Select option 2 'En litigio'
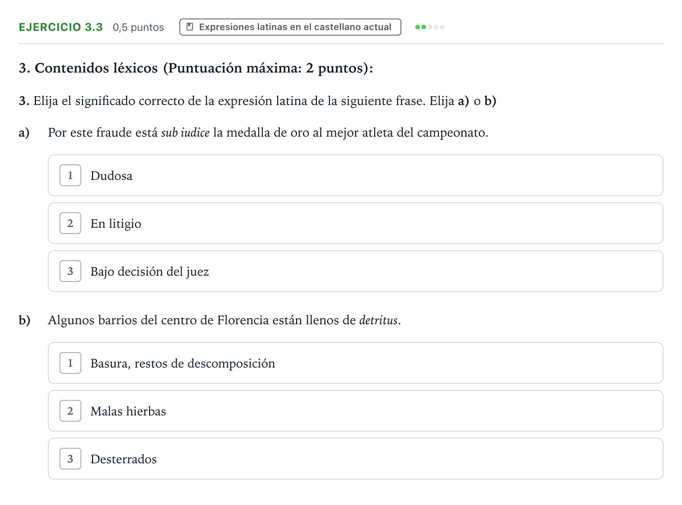 (x=355, y=223)
